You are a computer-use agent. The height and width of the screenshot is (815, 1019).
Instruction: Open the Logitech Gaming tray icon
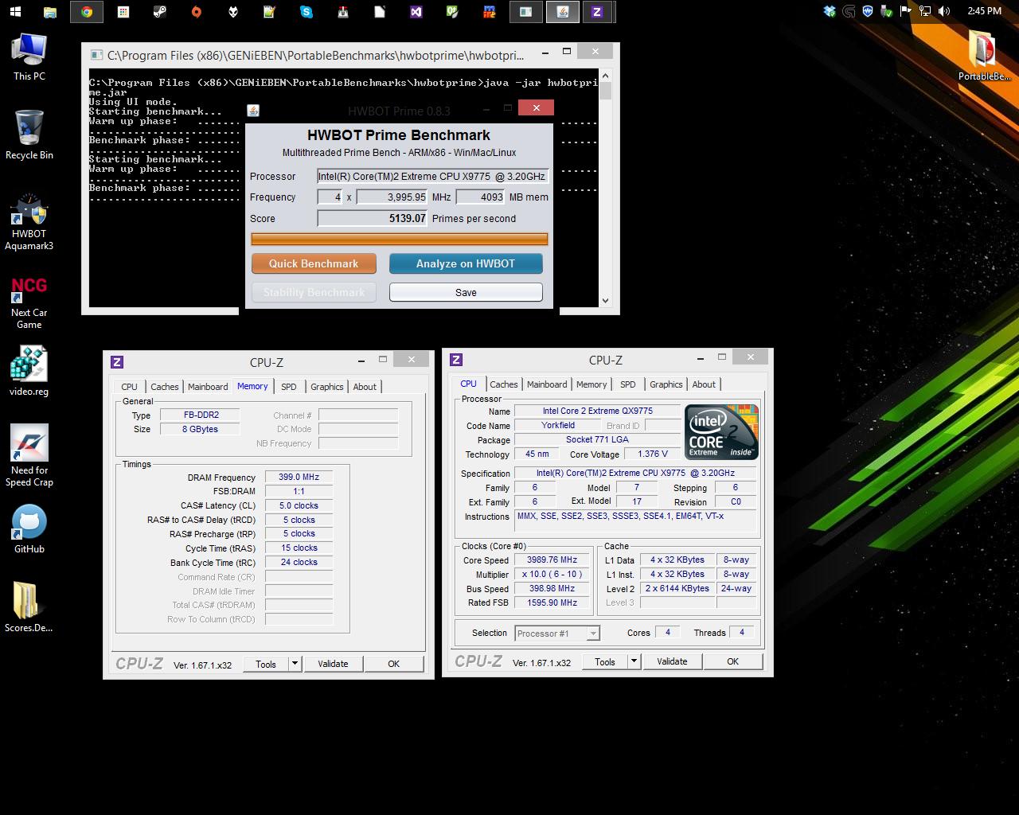click(x=849, y=11)
